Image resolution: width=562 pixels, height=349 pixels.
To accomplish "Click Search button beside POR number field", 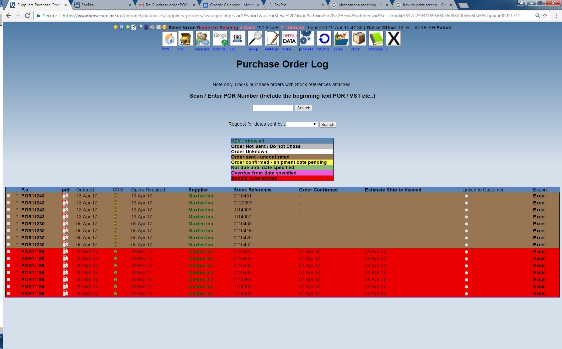I will pyautogui.click(x=303, y=108).
